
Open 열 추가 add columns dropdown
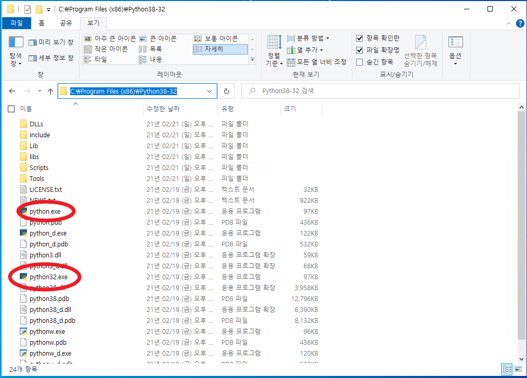[305, 50]
